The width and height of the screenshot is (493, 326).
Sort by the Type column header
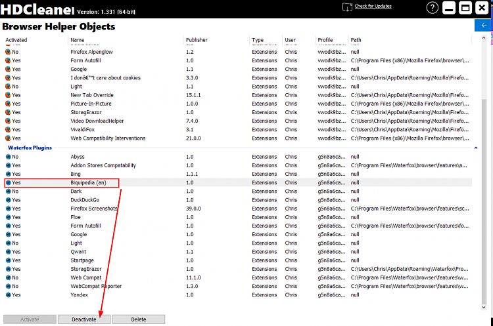[x=258, y=40]
